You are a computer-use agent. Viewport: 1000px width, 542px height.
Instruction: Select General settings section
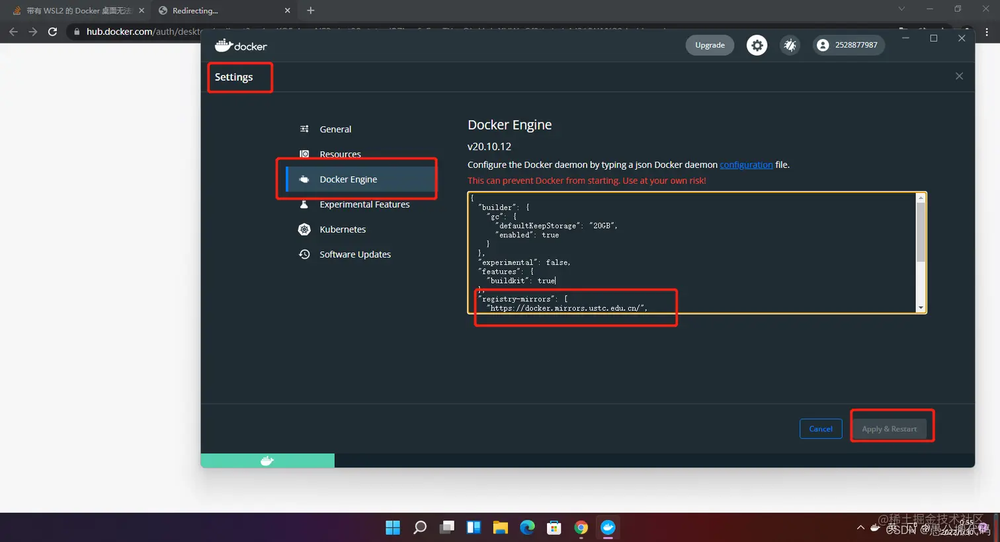335,129
